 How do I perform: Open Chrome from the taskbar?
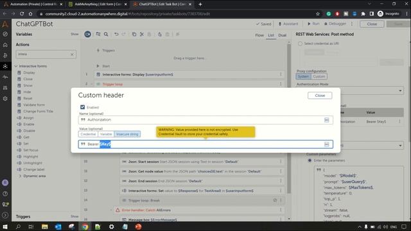pos(85,227)
